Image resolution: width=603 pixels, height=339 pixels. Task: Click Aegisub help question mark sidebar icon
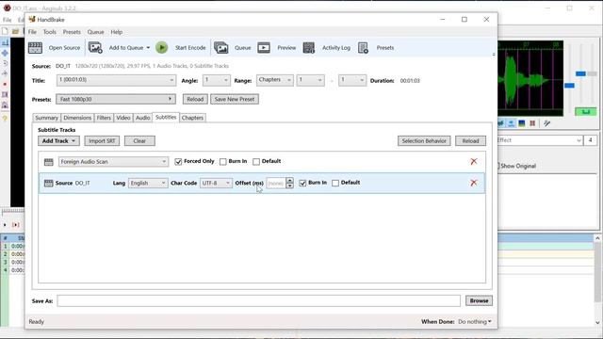click(5, 119)
